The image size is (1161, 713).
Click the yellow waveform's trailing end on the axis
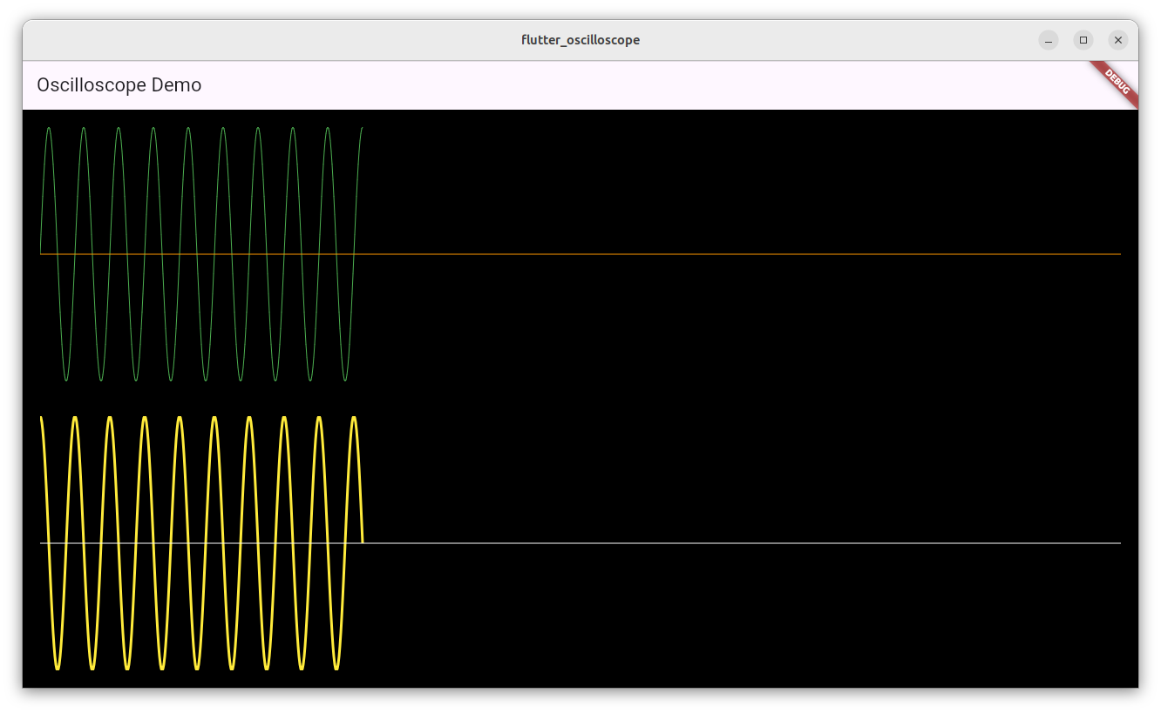coord(363,541)
